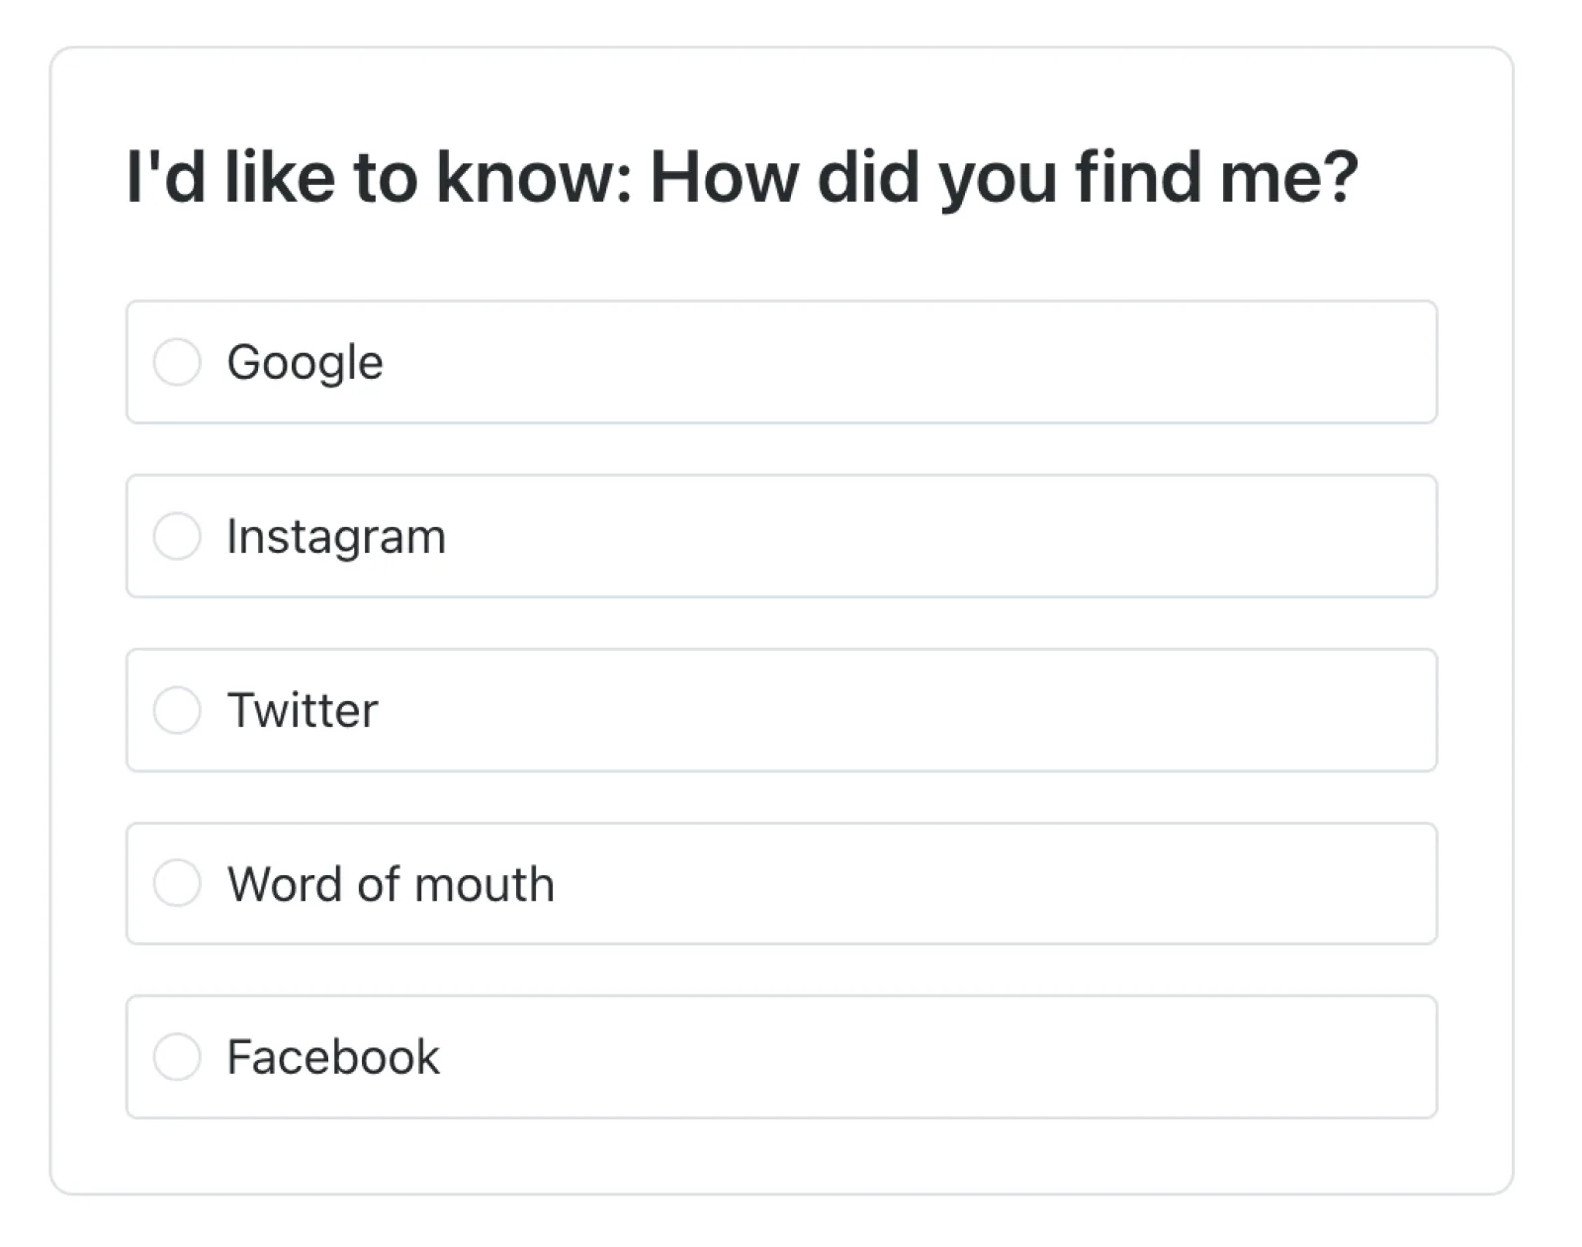
Task: Click the 'How did you find me?' heading
Action: coord(1004,178)
